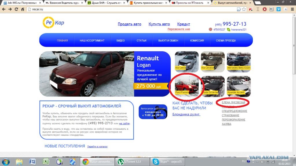
Task: Open the Kia Ceed car thumbnail
Action: pyautogui.click(x=187, y=62)
